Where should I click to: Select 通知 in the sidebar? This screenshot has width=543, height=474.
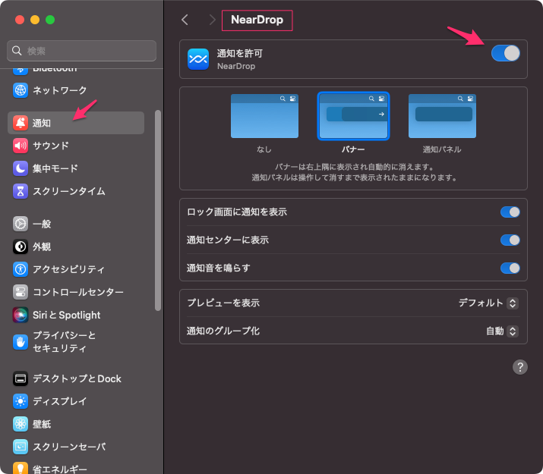76,123
